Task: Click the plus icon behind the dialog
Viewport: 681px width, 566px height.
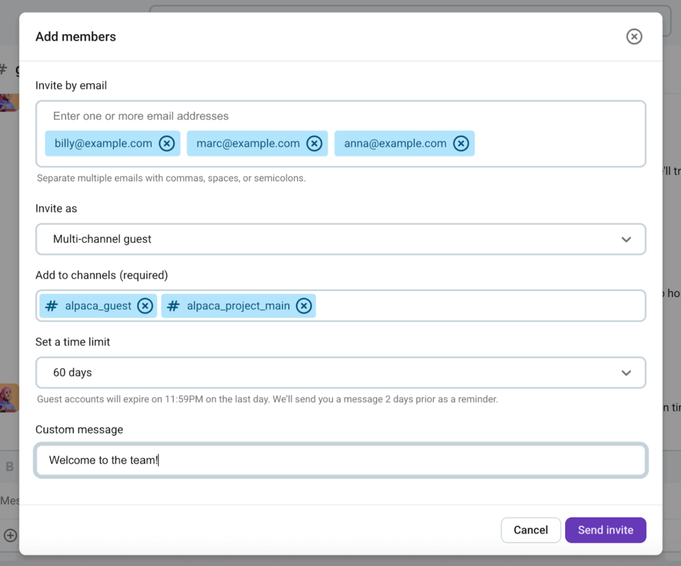Action: 10,535
